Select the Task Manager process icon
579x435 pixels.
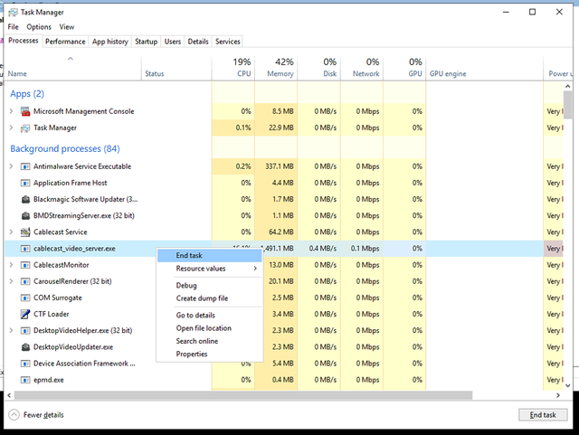(x=25, y=128)
